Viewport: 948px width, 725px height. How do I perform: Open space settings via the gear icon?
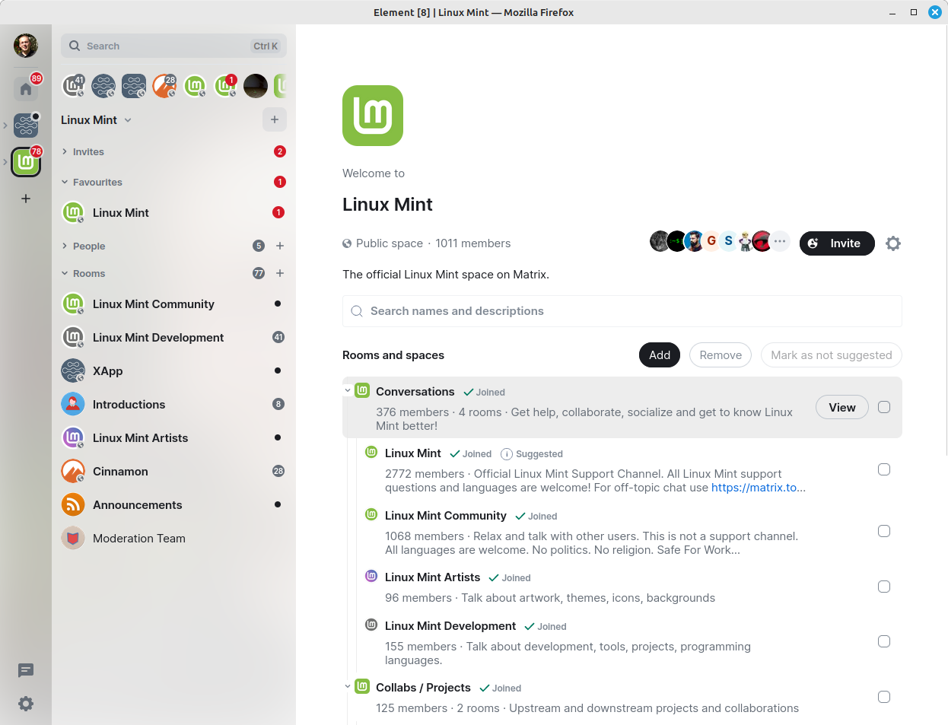click(x=892, y=243)
